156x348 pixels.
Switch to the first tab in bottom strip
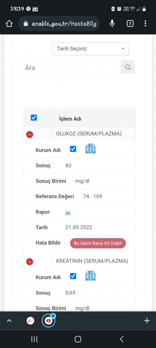30,321
